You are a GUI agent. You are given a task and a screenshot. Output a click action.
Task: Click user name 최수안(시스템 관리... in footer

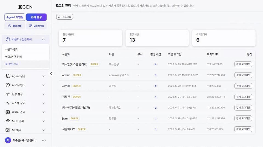point(25,140)
